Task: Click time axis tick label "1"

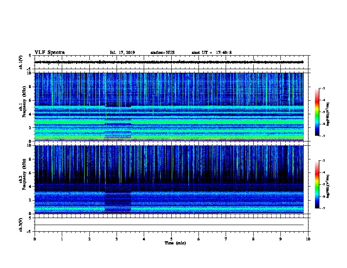Action: [x=62, y=239]
